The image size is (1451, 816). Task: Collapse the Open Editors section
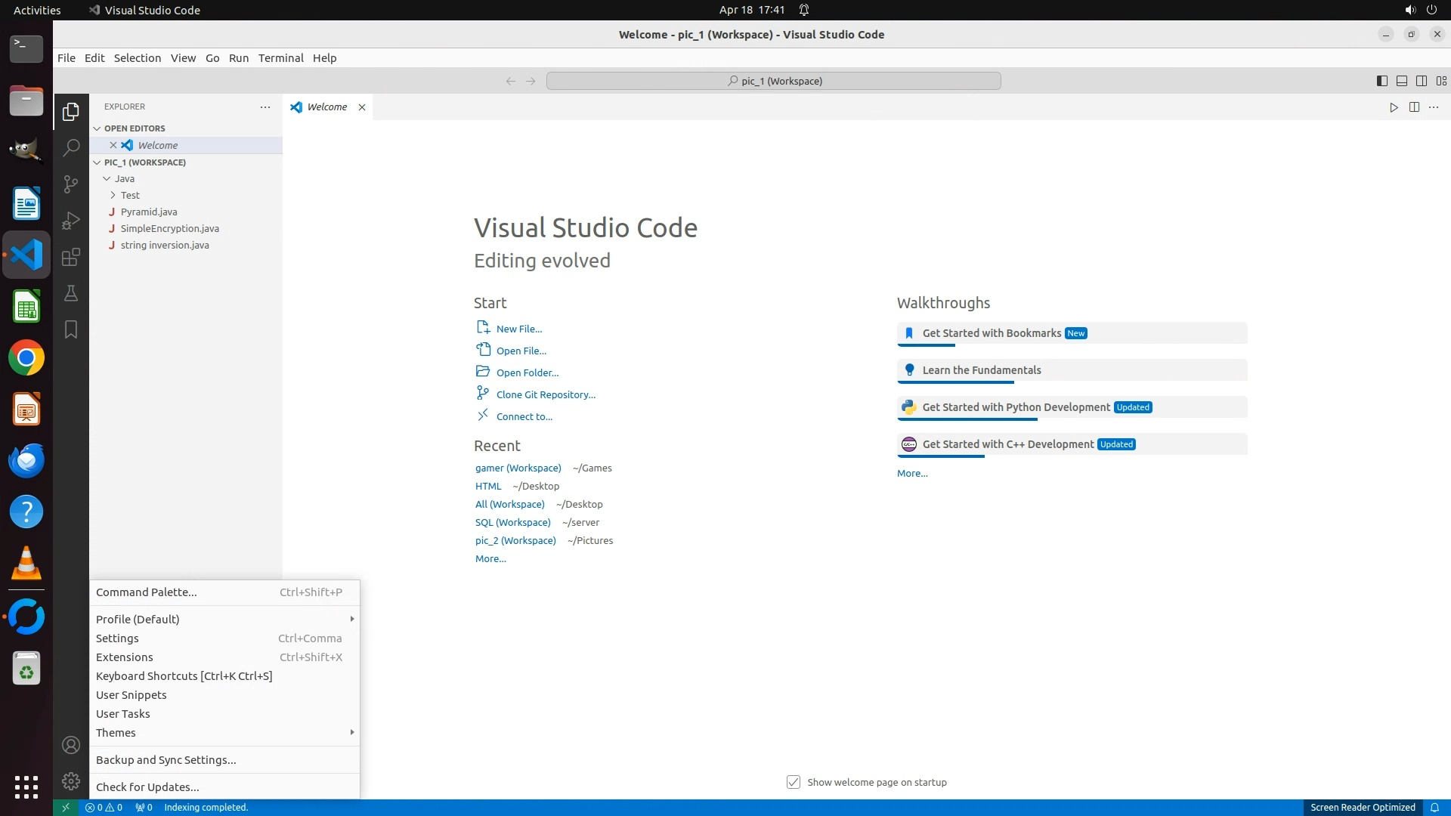pyautogui.click(x=135, y=128)
